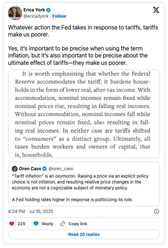The image size is (168, 248).
Task: Click the blue reply bubble icon
Action: pyautogui.click(x=36, y=223)
